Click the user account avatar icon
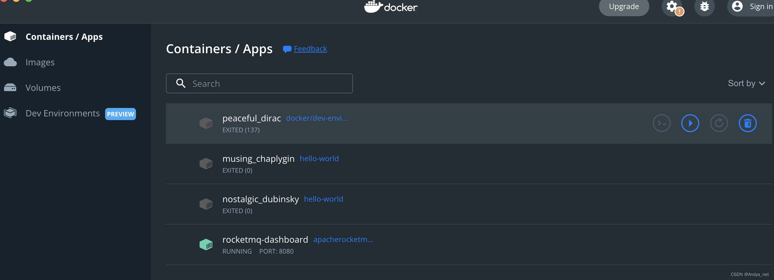774x280 pixels. coord(737,6)
